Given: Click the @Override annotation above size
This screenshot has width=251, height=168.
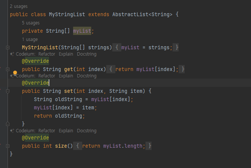Looking at the screenshot, I should coord(35,138).
